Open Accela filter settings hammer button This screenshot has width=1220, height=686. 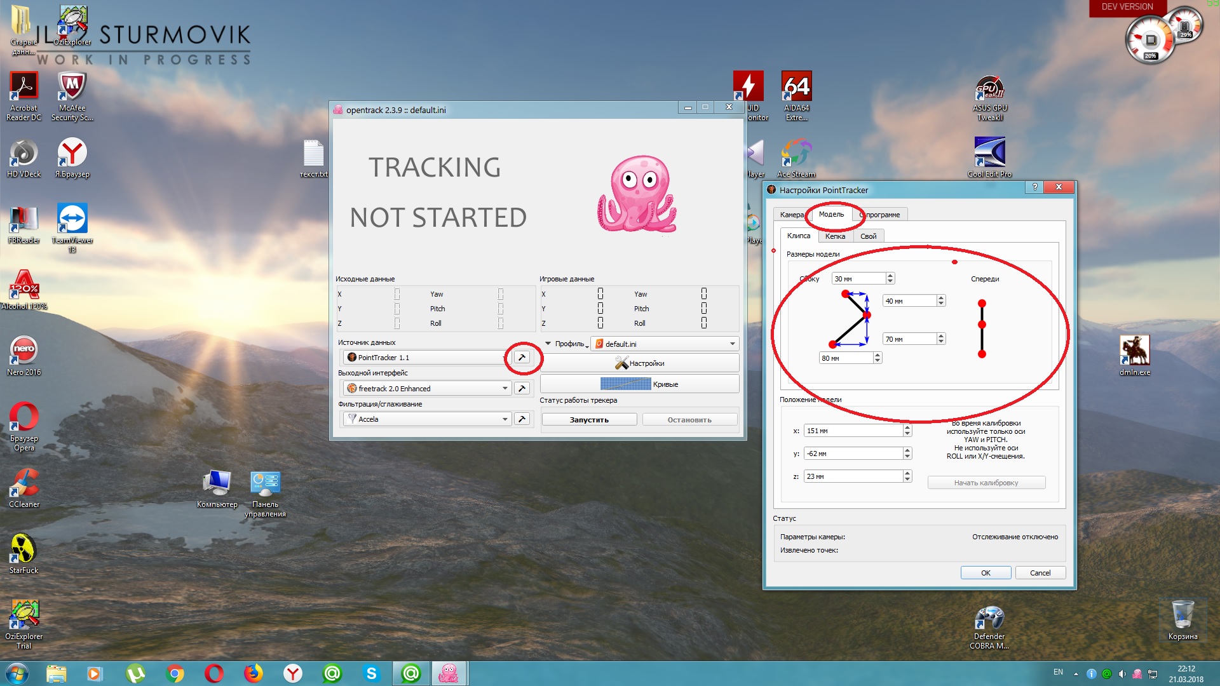522,419
